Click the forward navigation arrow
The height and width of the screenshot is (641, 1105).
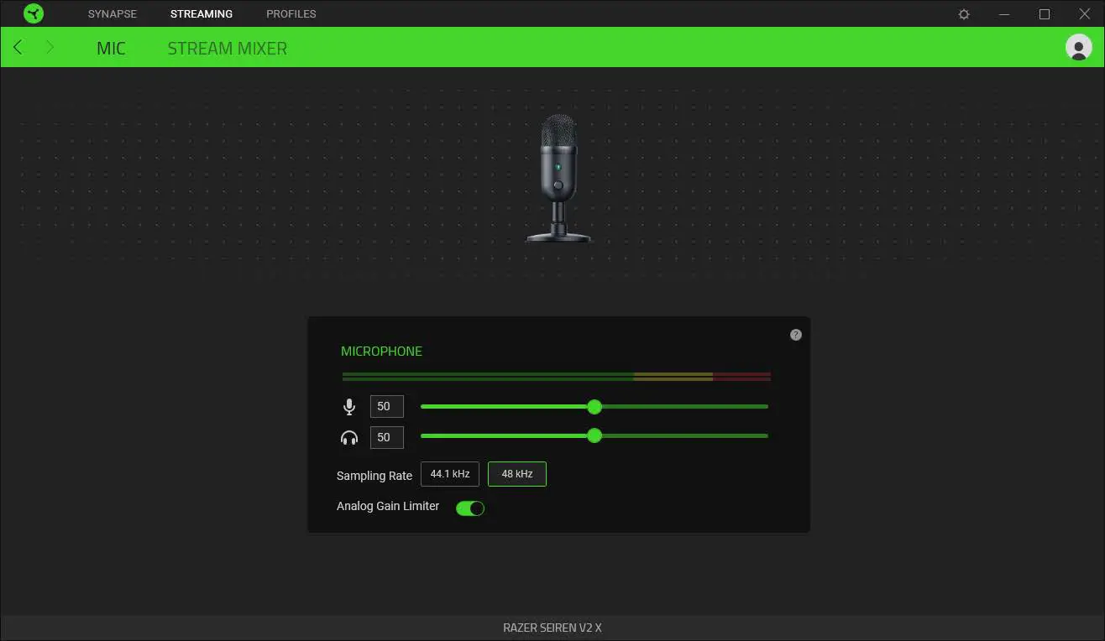[x=50, y=47]
